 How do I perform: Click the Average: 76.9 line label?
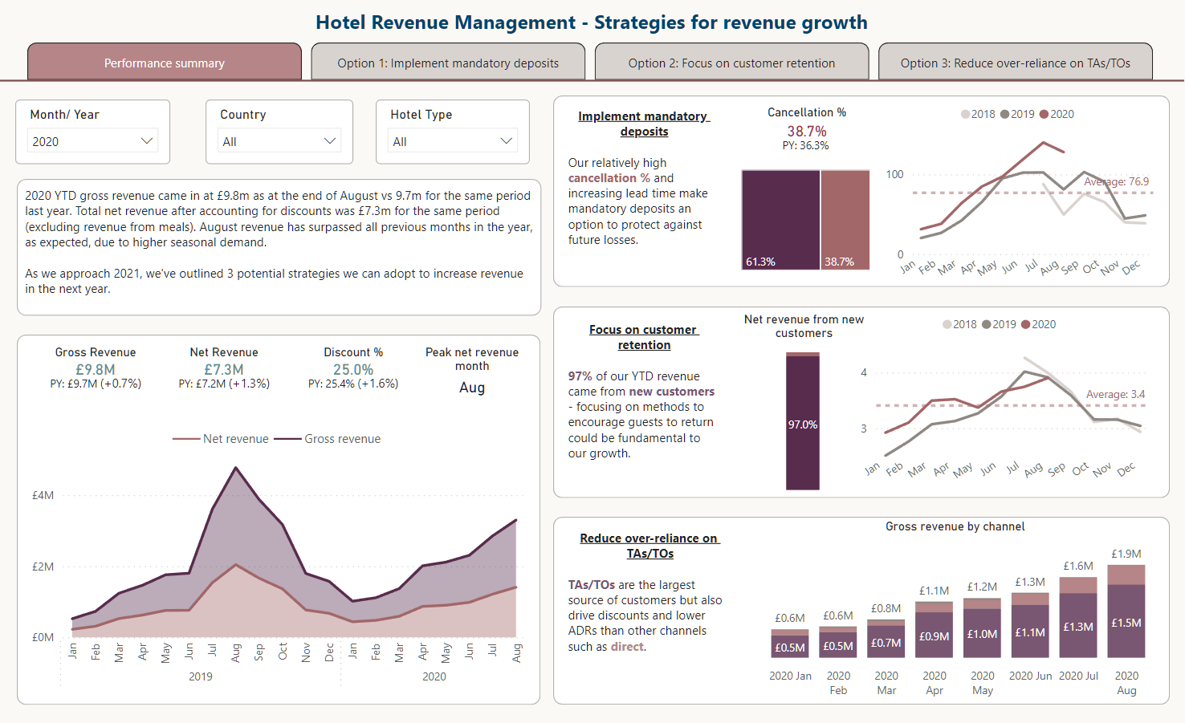click(x=1117, y=181)
